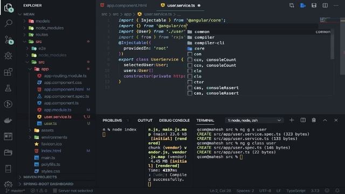Open the OUTPUT panel tab

145,120
